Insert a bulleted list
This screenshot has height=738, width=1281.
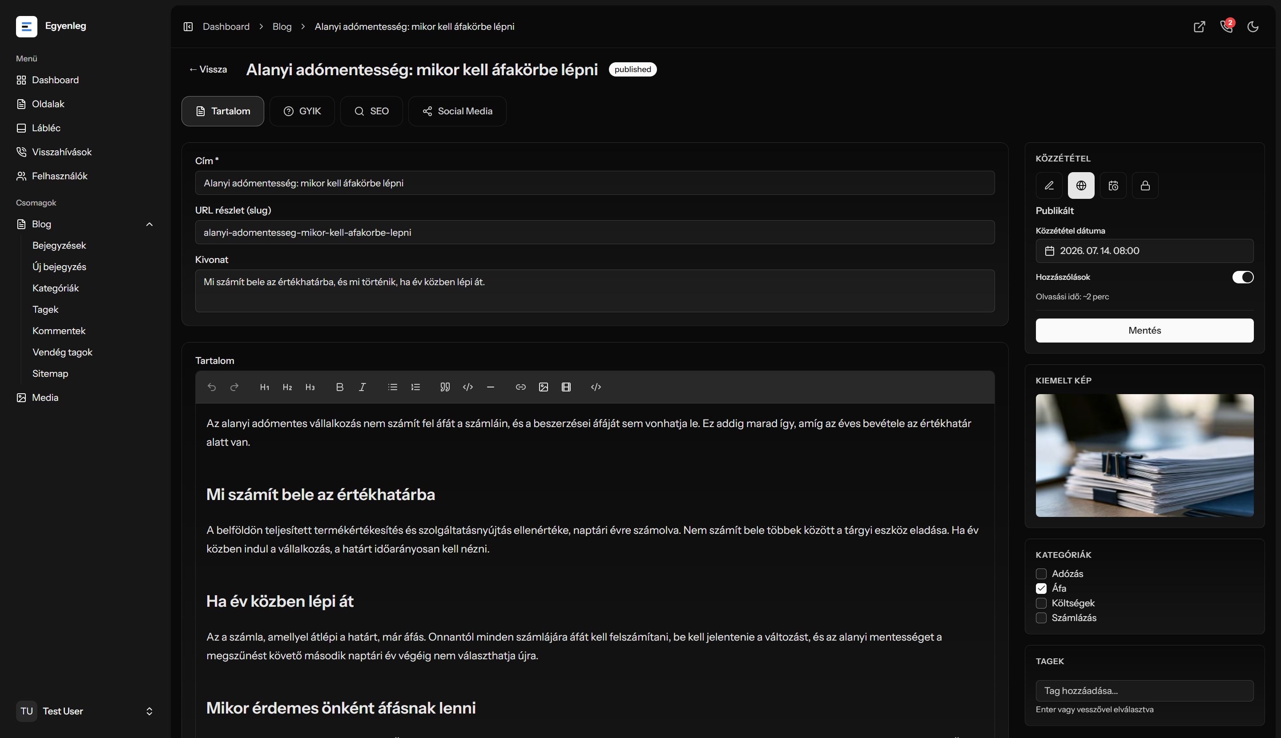tap(393, 387)
